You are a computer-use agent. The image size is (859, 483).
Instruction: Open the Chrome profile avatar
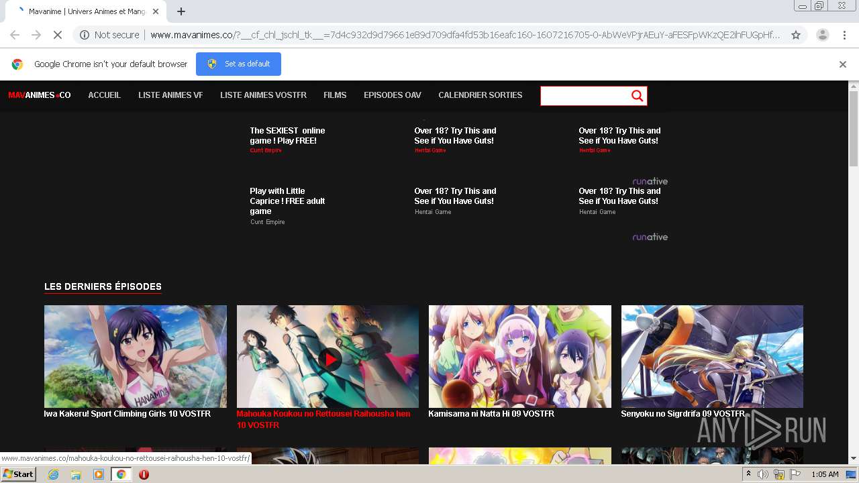[822, 35]
